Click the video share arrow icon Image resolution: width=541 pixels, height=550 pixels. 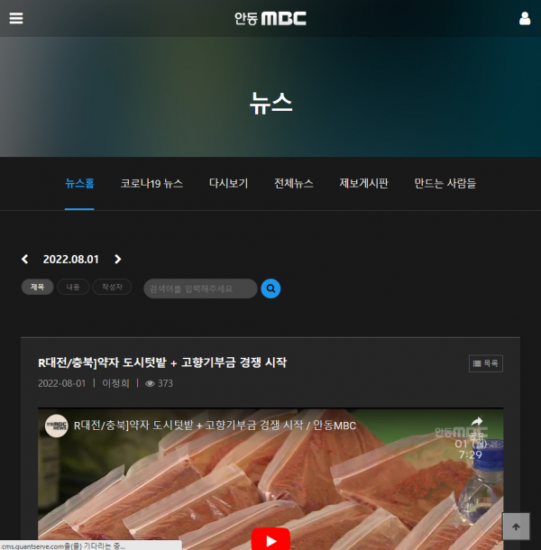point(477,421)
